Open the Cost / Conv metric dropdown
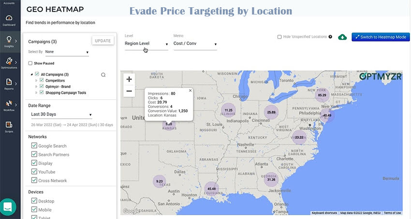The image size is (411, 219). (x=195, y=44)
